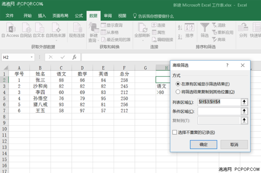
Task: Cancel formula bar entry (X)
Action: 51,57
